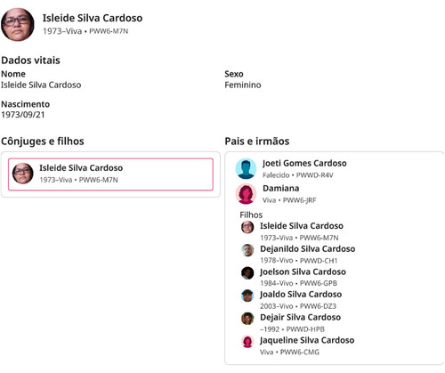Click Joelson Silva Cardoso's small portrait
The width and height of the screenshot is (445, 373).
click(x=247, y=273)
